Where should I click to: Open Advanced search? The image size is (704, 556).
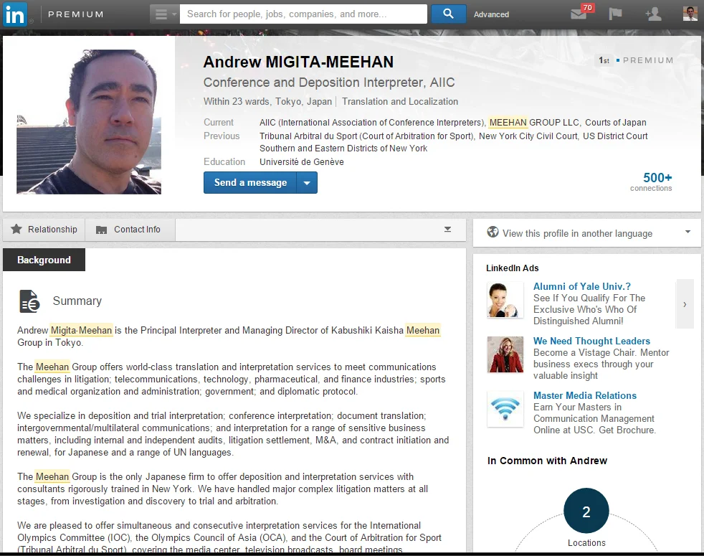coord(491,14)
